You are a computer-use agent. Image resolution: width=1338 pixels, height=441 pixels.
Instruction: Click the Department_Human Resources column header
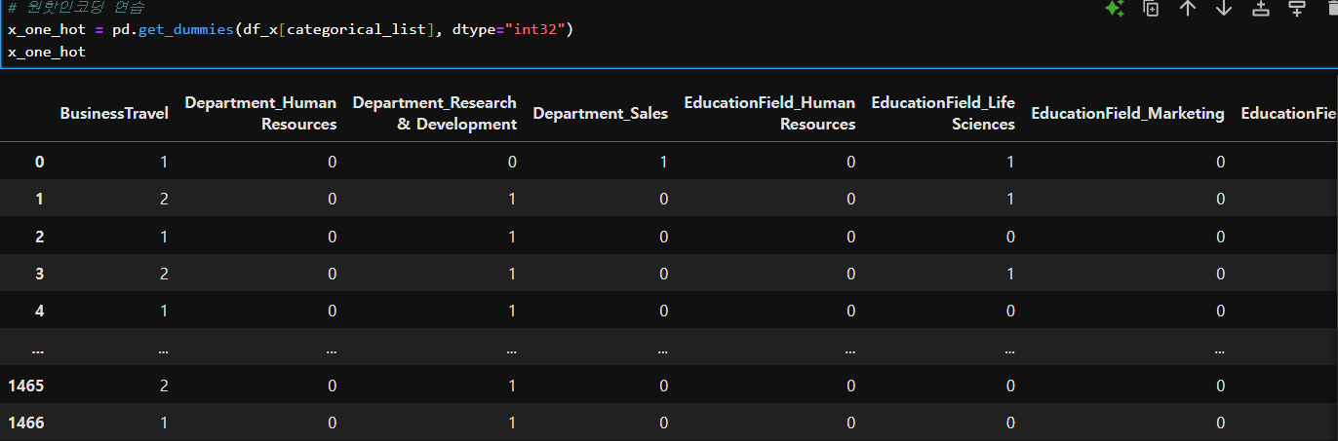click(x=260, y=113)
